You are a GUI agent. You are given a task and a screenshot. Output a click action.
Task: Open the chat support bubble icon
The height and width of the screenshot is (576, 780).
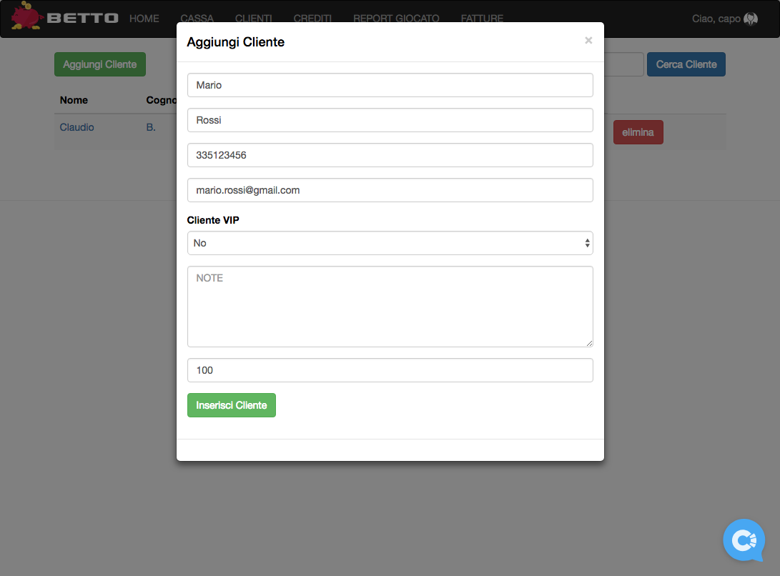tap(744, 540)
